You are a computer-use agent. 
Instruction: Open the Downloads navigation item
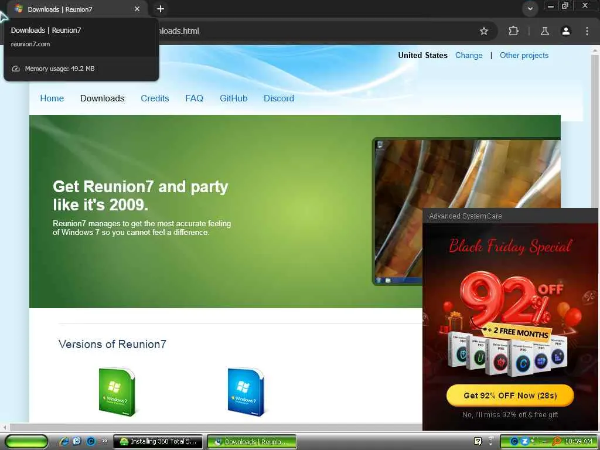tap(102, 98)
